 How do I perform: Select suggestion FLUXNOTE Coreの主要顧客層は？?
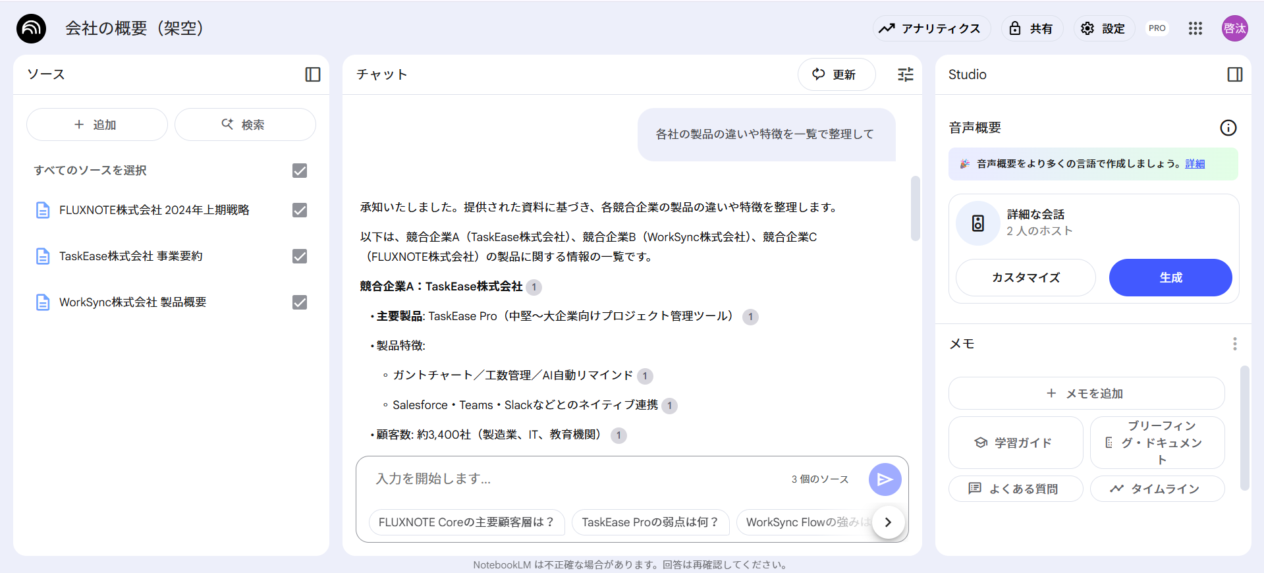click(x=467, y=522)
